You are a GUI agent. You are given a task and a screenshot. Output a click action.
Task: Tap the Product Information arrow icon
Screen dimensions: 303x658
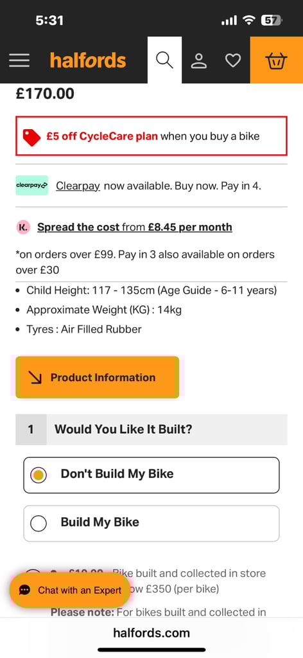(x=36, y=378)
